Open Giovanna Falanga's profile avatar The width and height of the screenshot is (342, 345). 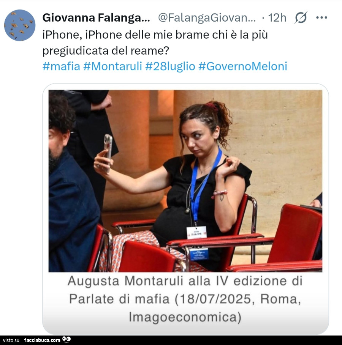pos(20,25)
